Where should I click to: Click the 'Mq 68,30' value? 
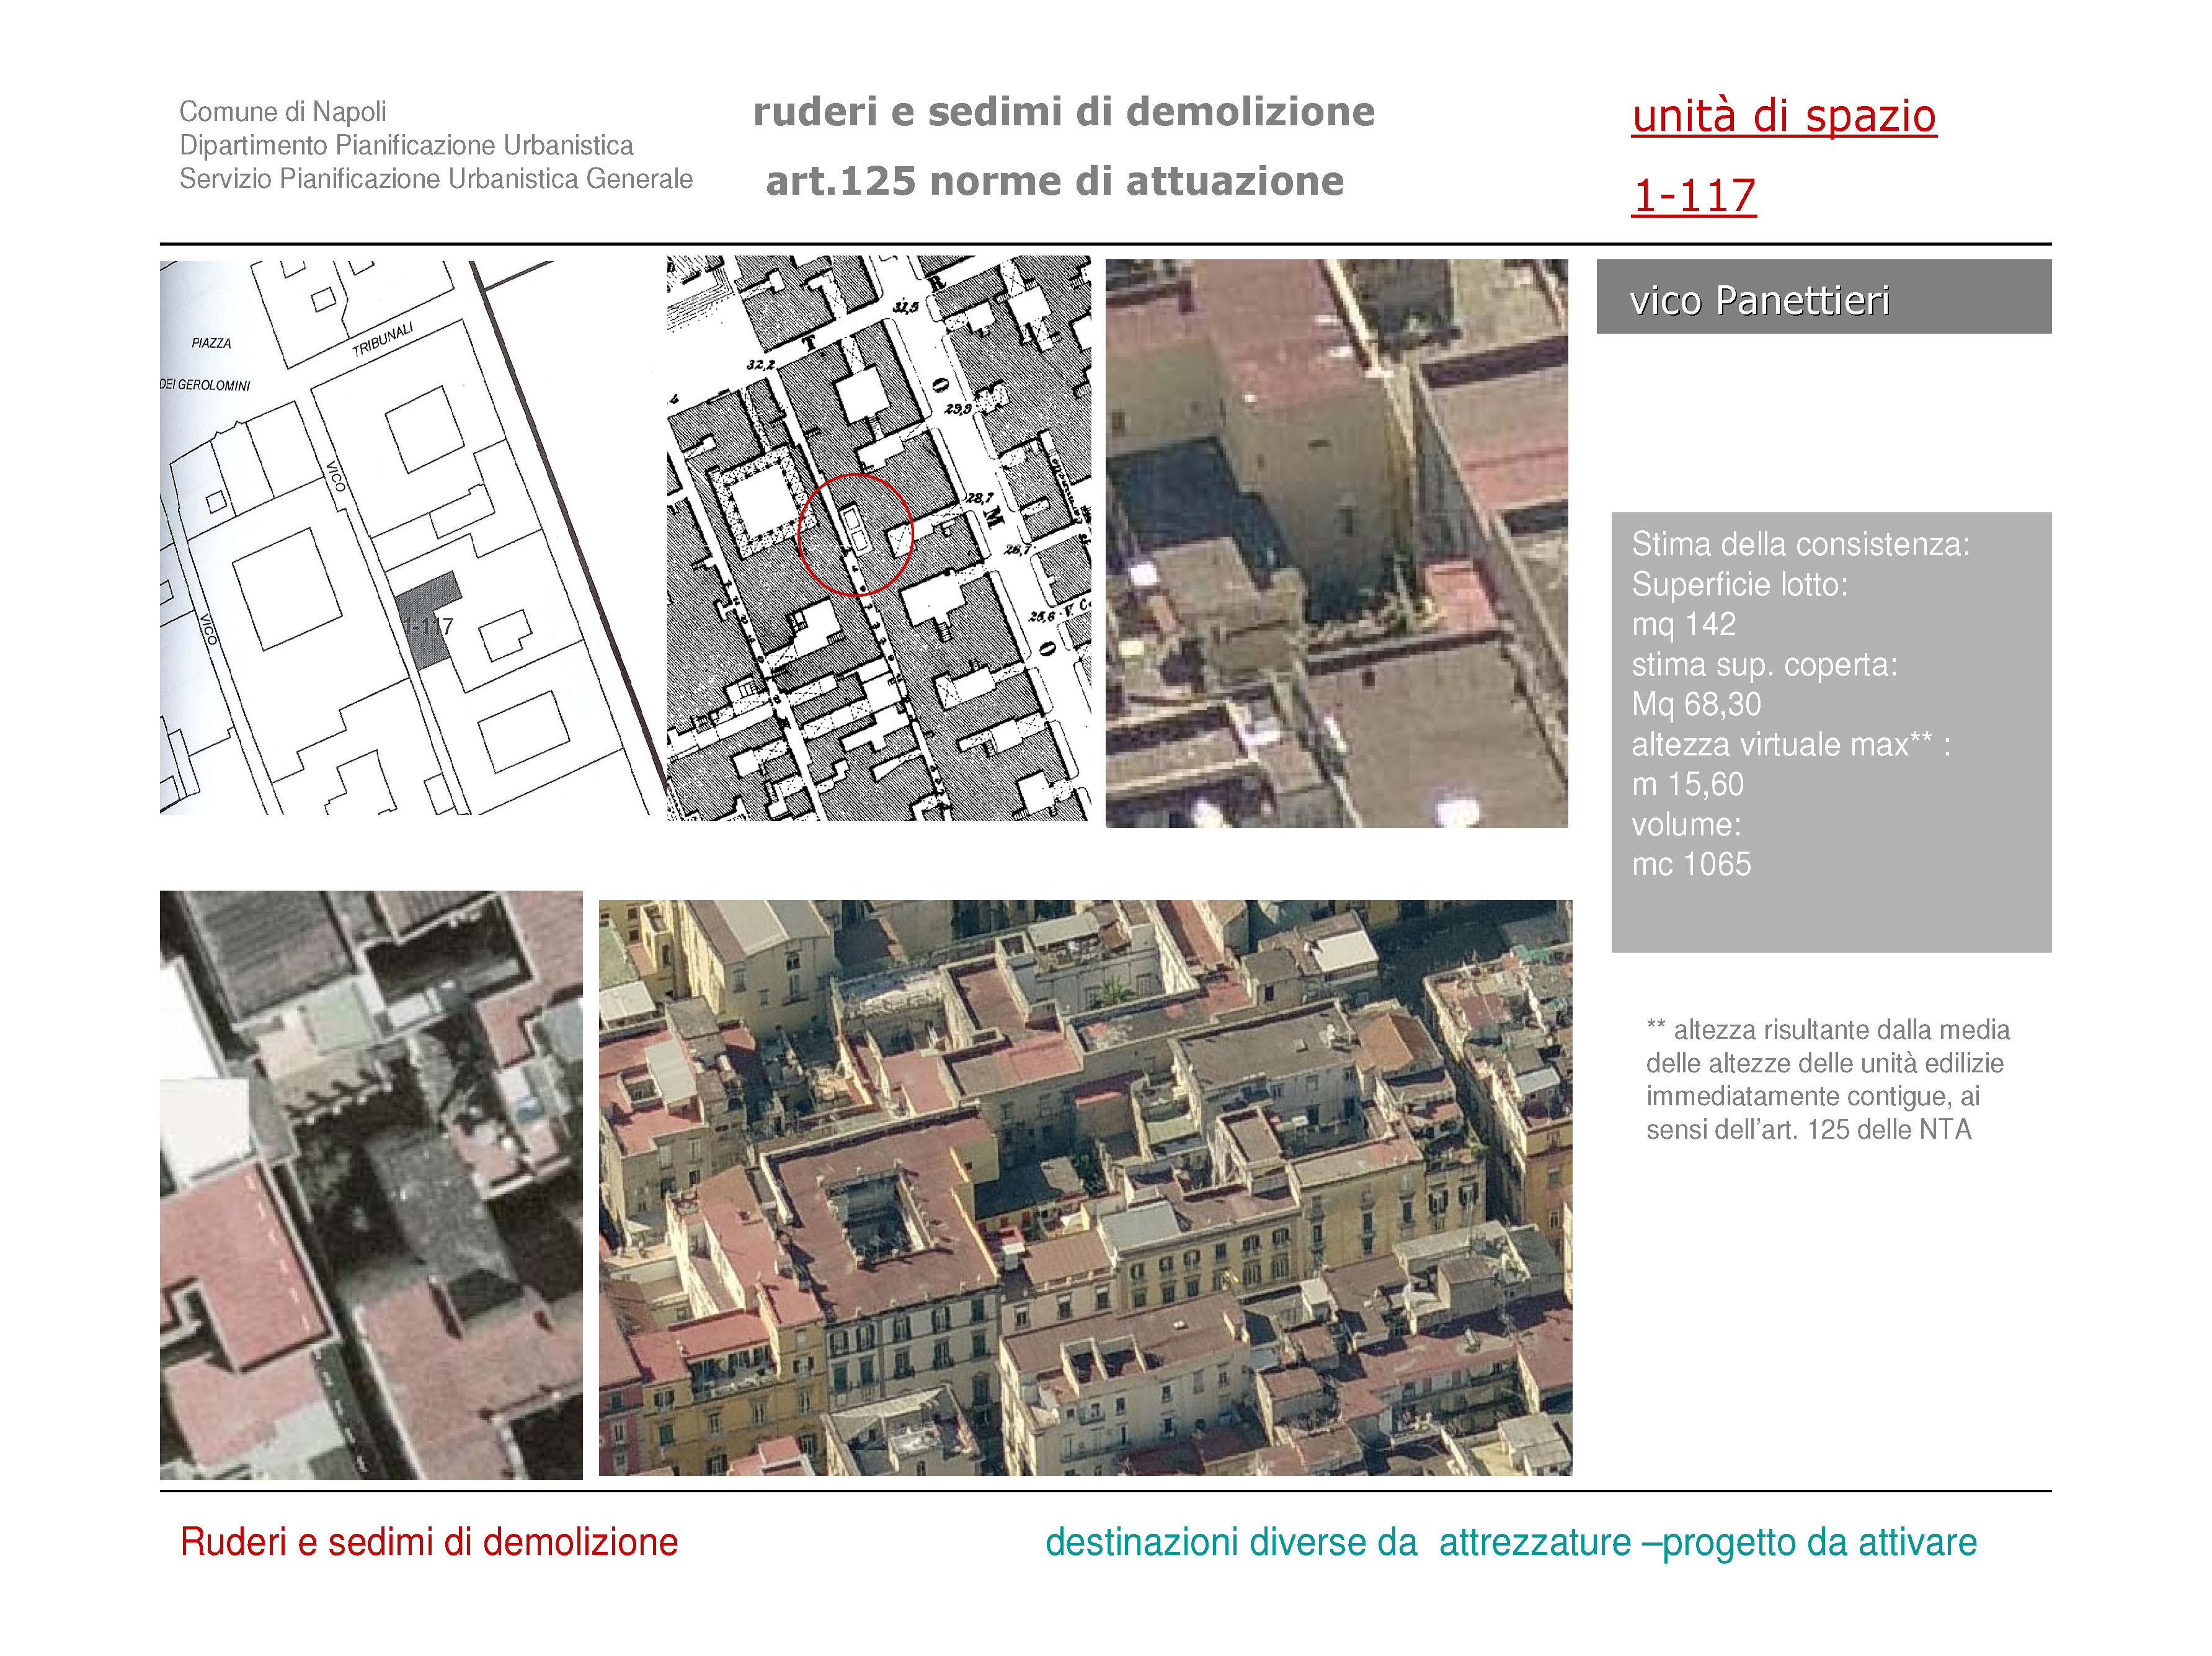tap(1696, 704)
